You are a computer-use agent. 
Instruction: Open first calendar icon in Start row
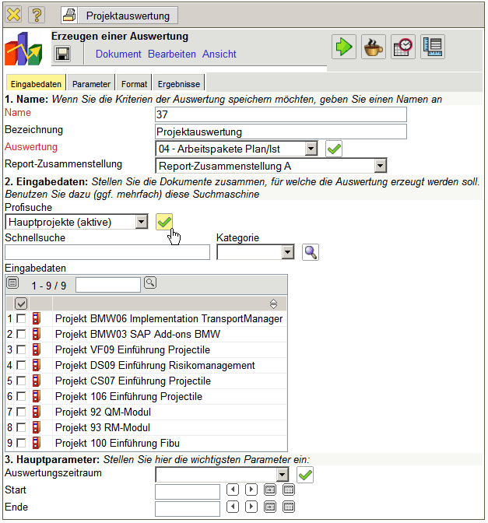(x=270, y=490)
